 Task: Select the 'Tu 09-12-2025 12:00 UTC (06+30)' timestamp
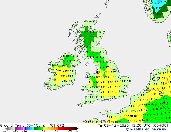133,126
